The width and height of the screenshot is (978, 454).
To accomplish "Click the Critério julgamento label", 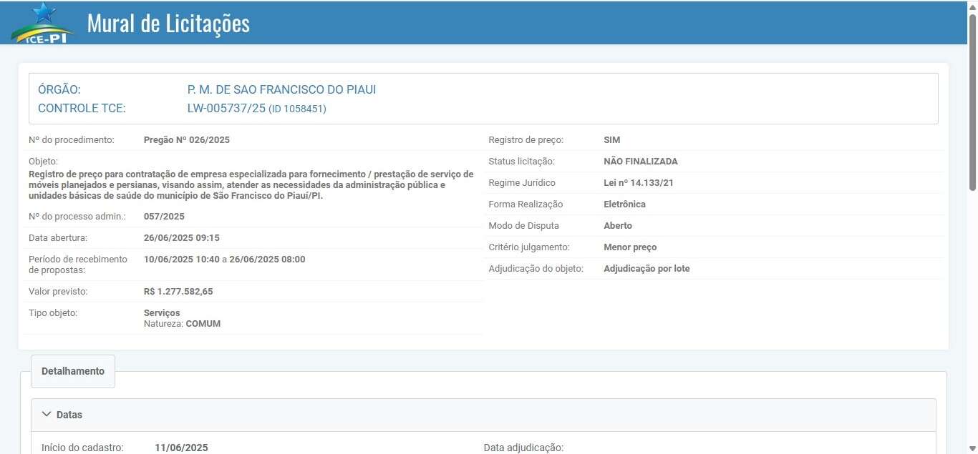I will click(529, 247).
